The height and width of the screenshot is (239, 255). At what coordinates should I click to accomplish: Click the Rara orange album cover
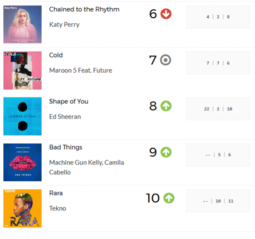(x=23, y=208)
